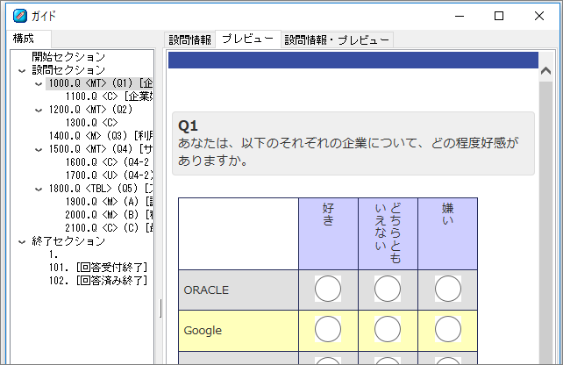Switch to the プレビュー tab
The height and width of the screenshot is (365, 563).
pos(248,39)
